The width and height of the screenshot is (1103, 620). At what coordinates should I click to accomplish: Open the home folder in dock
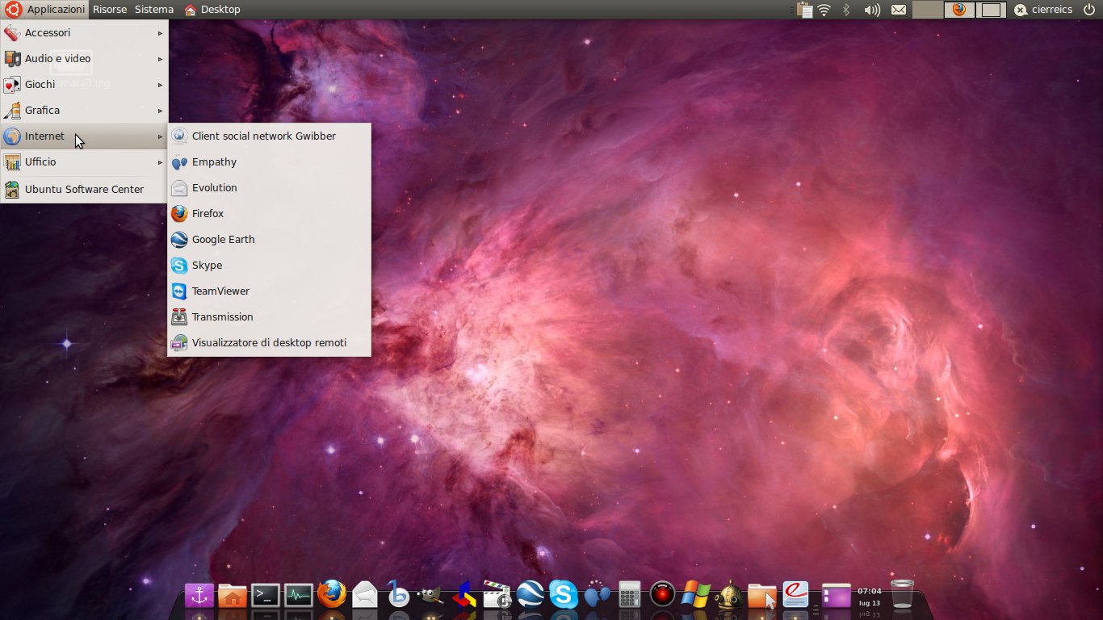tap(232, 596)
